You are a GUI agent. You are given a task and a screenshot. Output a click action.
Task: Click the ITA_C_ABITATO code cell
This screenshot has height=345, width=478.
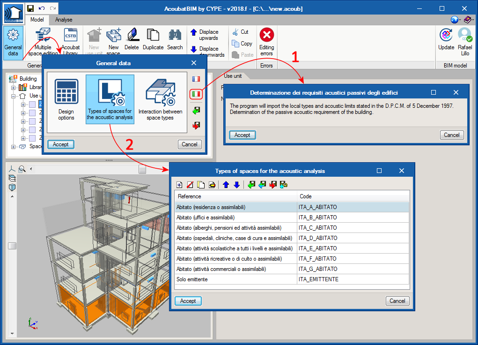(x=353, y=228)
